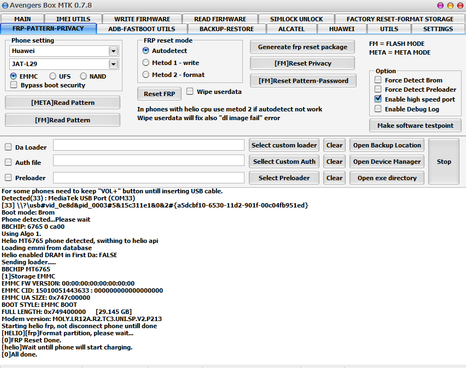The width and height of the screenshot is (466, 368).
Task: Switch to the UTILS tab
Action: (389, 29)
